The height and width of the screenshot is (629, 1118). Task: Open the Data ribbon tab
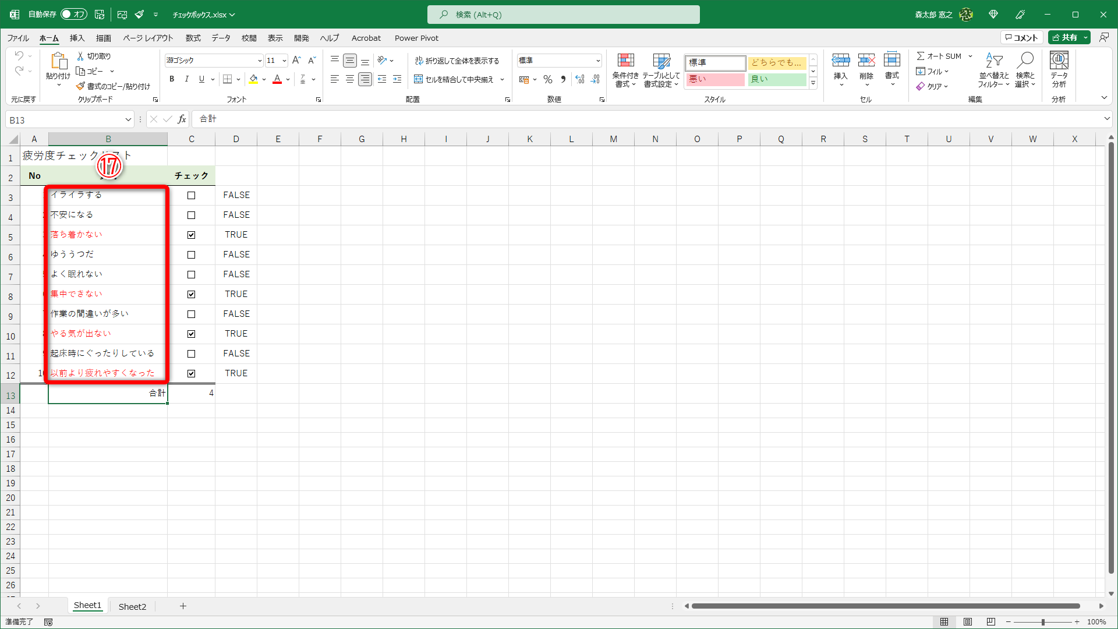click(x=221, y=38)
